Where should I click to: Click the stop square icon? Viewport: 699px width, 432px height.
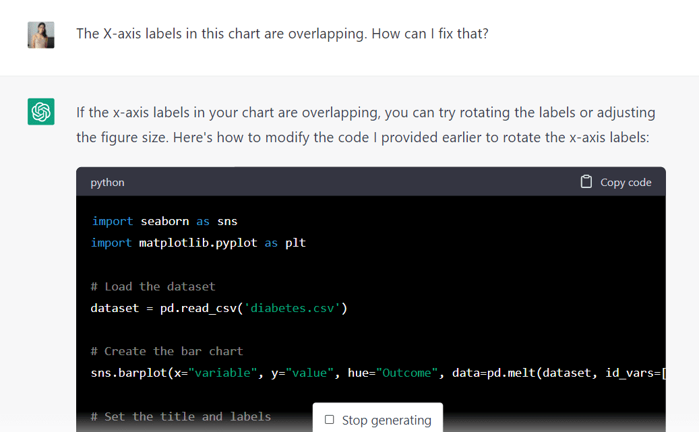coord(330,419)
